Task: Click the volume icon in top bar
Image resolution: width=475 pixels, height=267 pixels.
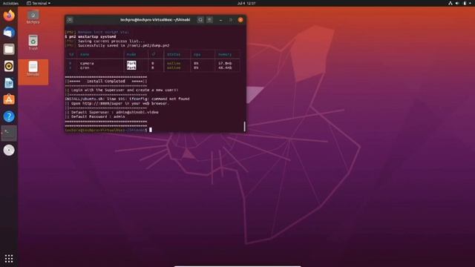Action: click(x=457, y=3)
